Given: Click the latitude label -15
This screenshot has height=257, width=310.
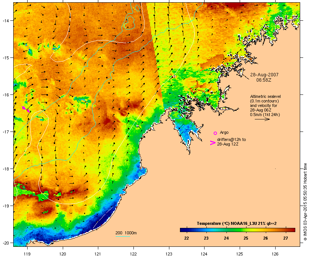Looking at the screenshot, I should click(6, 58).
